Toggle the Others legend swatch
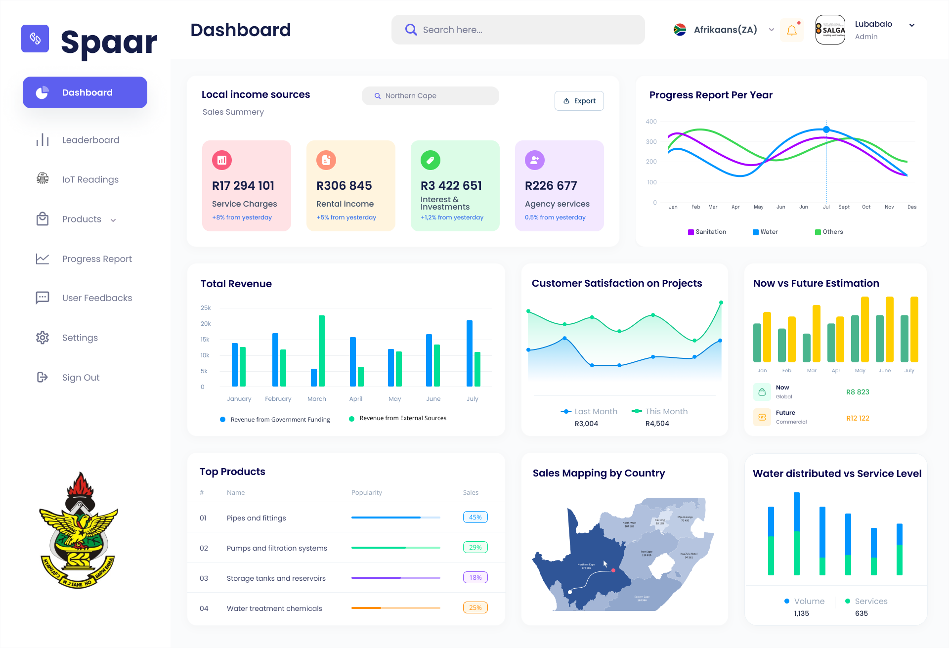 pos(818,232)
